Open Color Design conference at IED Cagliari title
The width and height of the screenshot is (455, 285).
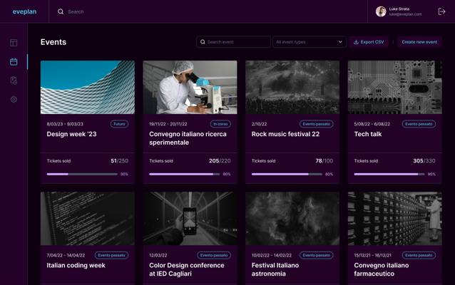187,269
